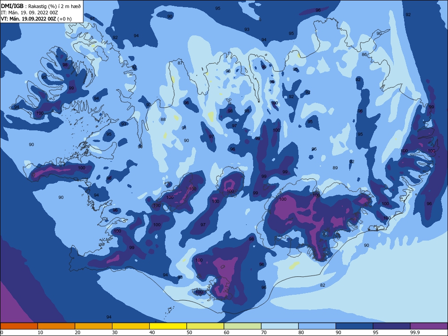This screenshot has width=448, height=336.
Task: Click the '87' humidity value on the map
Action: [x=180, y=63]
